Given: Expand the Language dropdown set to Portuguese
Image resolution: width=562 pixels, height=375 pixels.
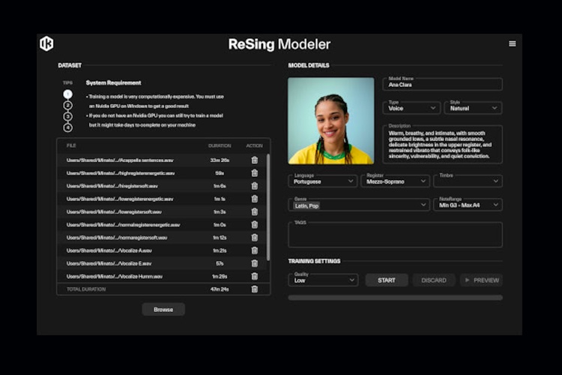Looking at the screenshot, I should coord(322,181).
